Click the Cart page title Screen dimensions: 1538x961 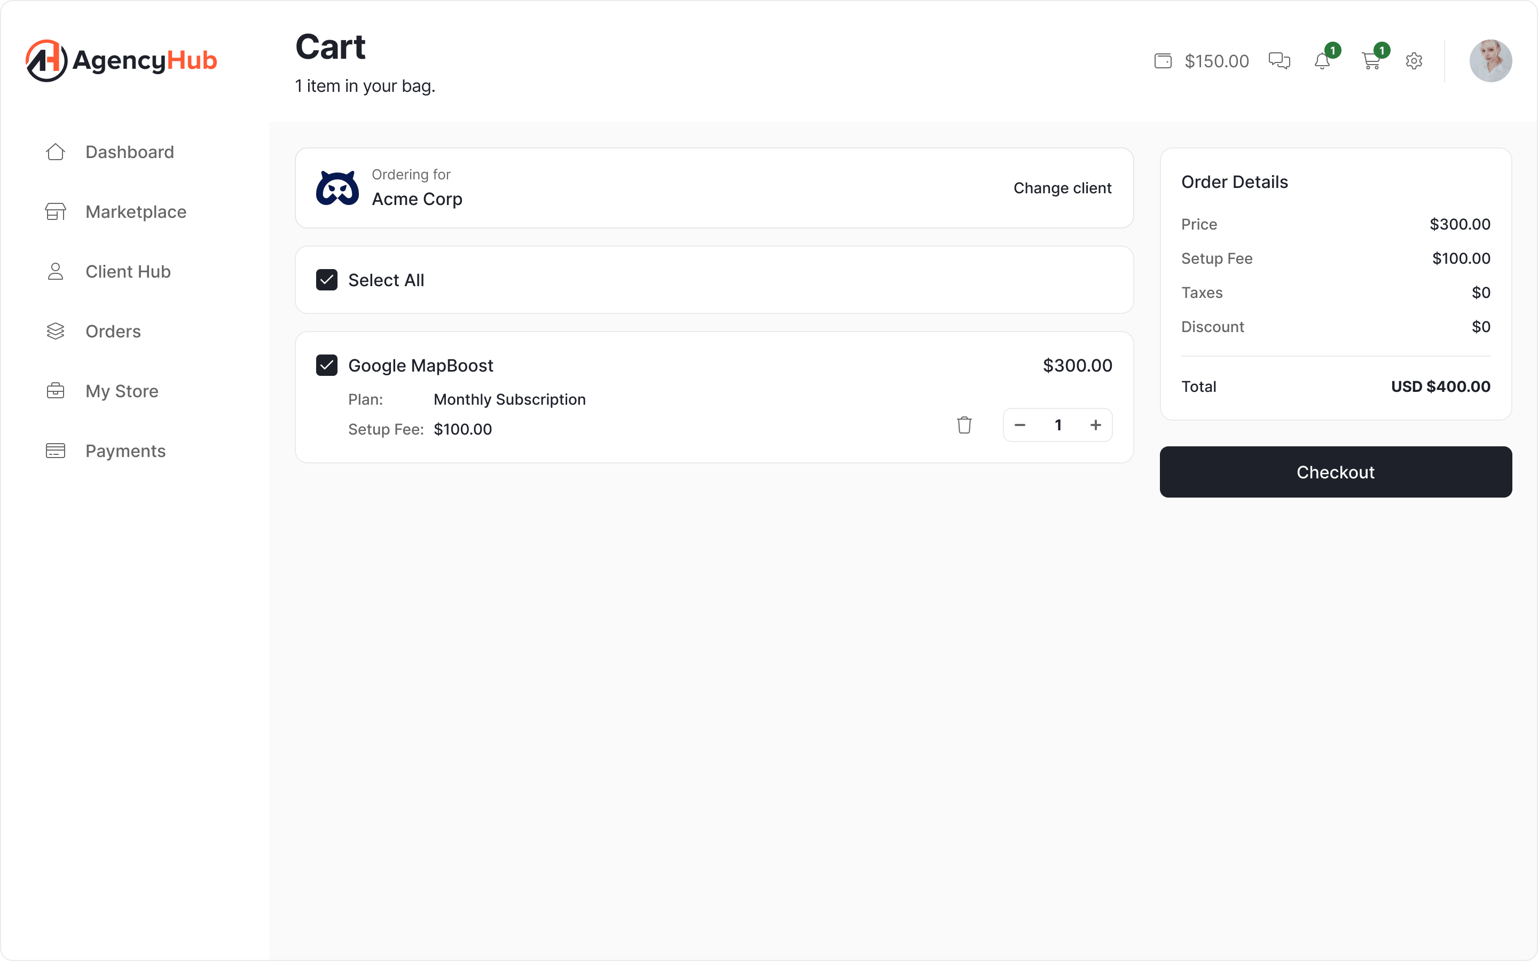pyautogui.click(x=331, y=46)
